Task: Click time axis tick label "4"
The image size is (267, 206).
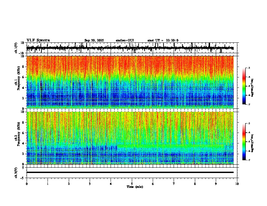Action: (x=111, y=184)
